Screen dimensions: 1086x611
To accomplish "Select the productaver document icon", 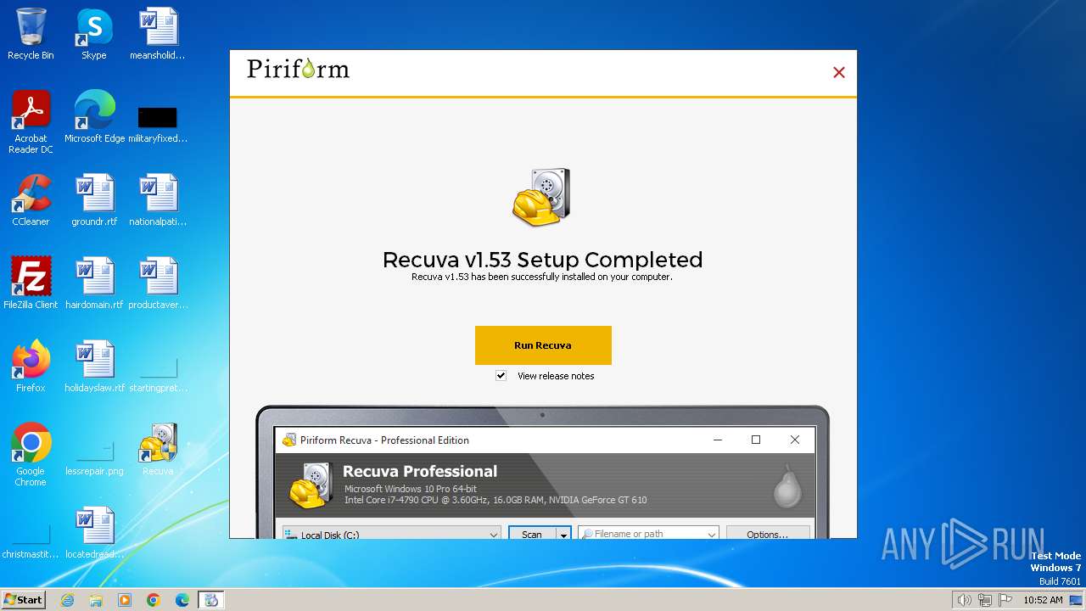I will tap(158, 284).
